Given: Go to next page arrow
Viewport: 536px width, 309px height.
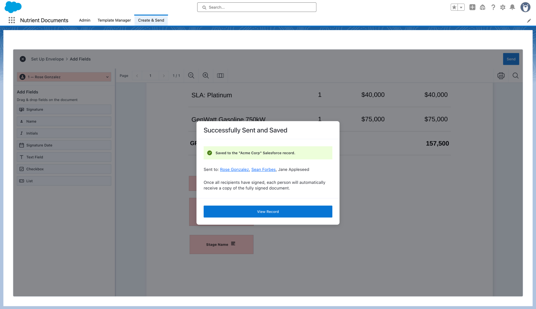Looking at the screenshot, I should [164, 76].
